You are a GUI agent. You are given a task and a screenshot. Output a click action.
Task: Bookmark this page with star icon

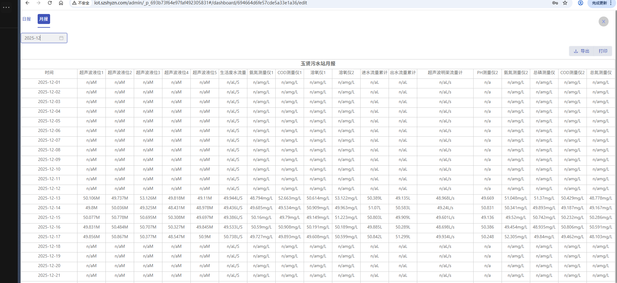click(x=565, y=3)
